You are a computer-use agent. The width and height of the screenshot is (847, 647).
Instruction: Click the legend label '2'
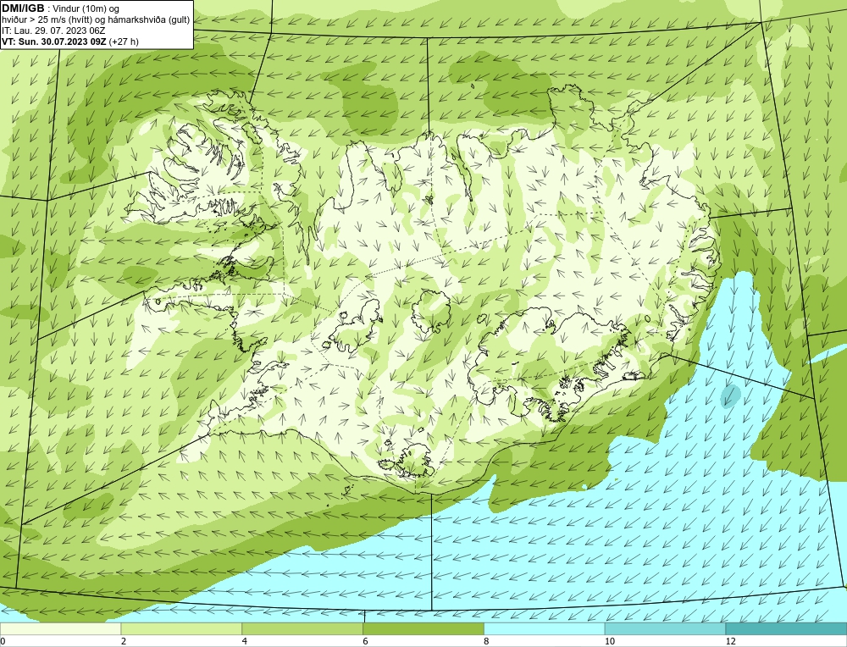(x=124, y=641)
